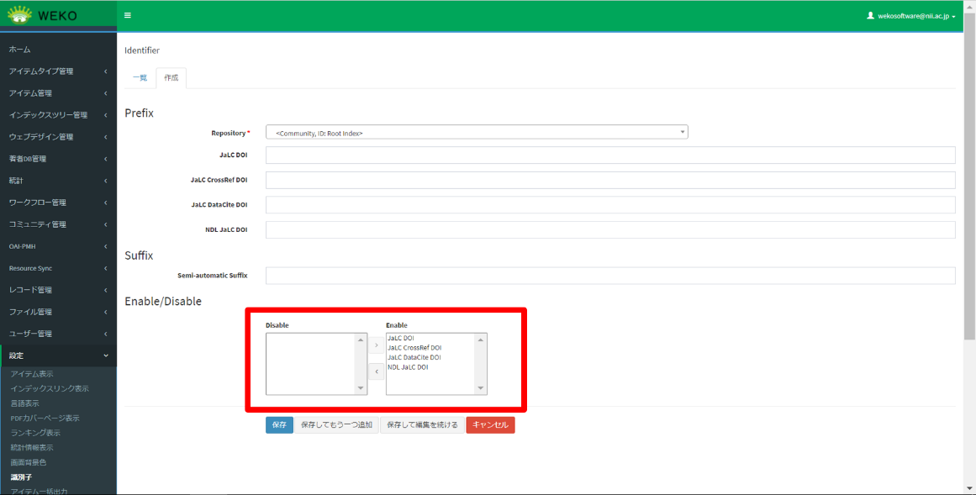976x495 pixels.
Task: Expand the ワークフロー管理 sidebar section
Action: pyautogui.click(x=57, y=203)
